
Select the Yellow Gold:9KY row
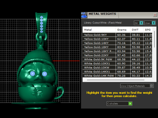[x=117, y=35]
